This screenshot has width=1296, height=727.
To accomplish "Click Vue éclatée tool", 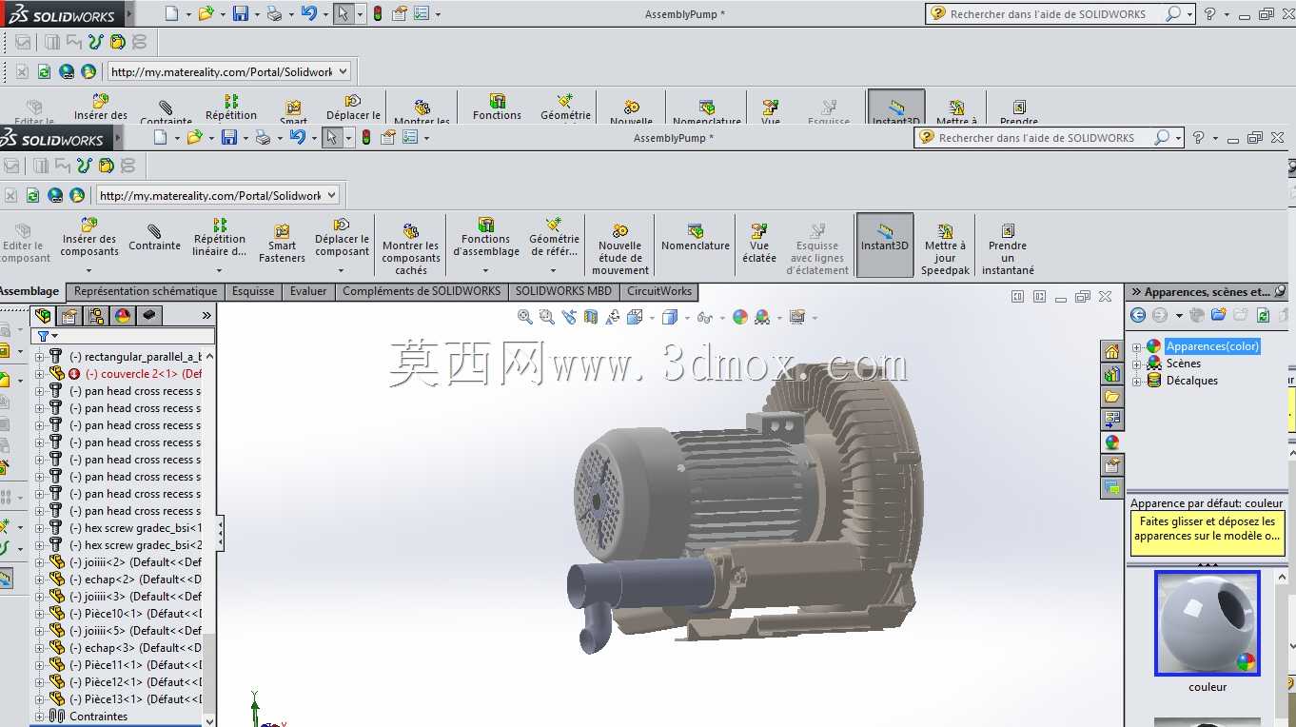I will pyautogui.click(x=759, y=245).
